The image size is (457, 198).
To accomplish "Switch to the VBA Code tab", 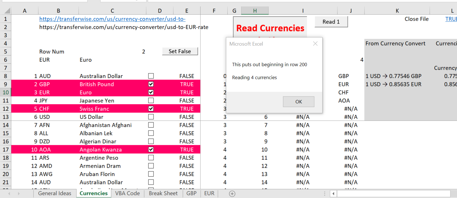I will (x=127, y=193).
